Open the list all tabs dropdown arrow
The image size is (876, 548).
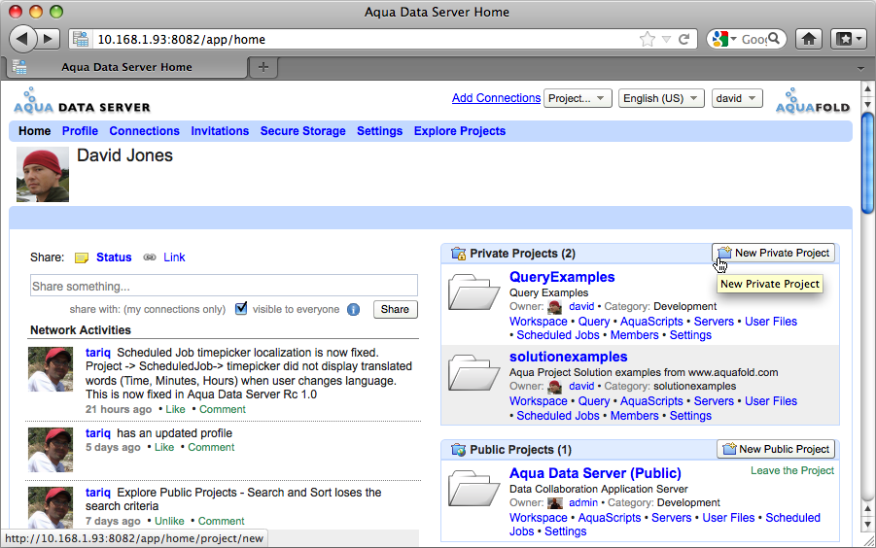[x=860, y=68]
